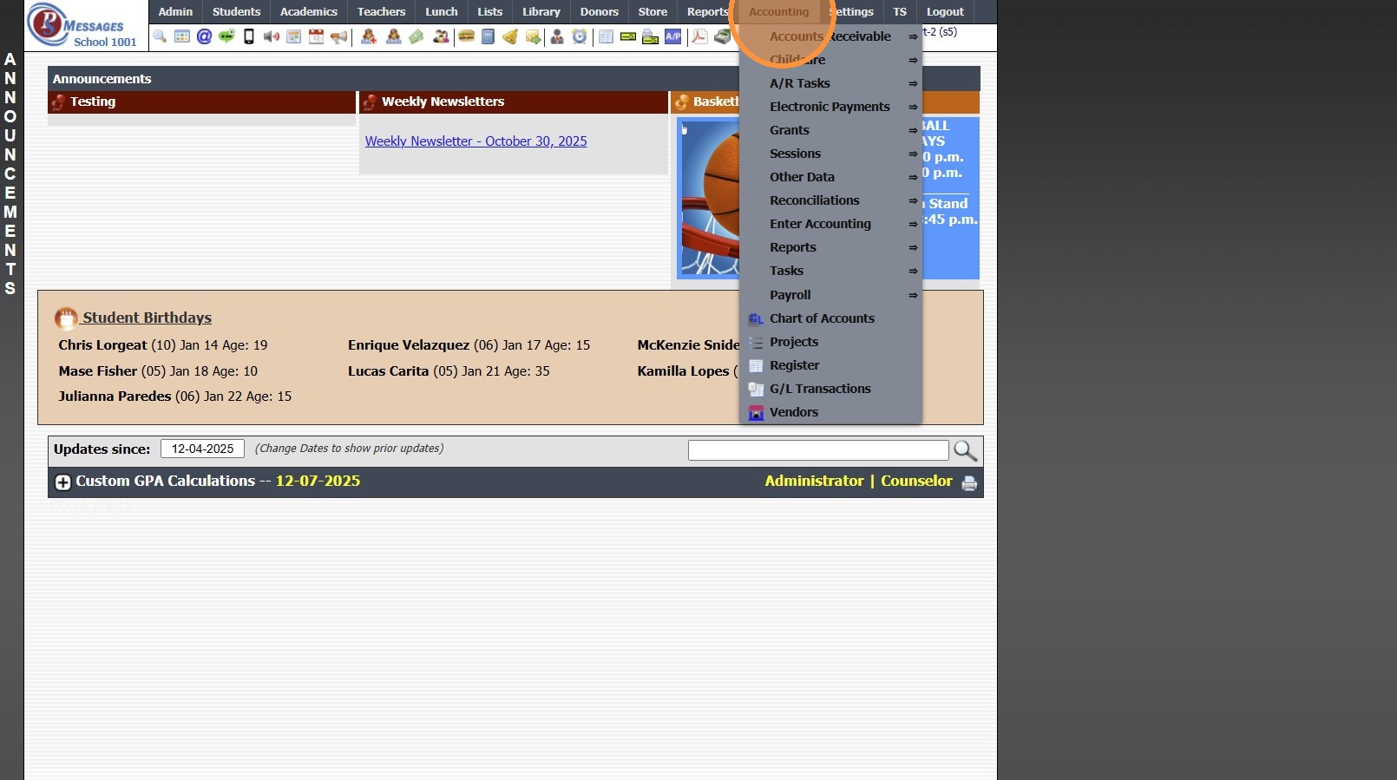Expand the Tasks submenu arrow

click(x=913, y=271)
